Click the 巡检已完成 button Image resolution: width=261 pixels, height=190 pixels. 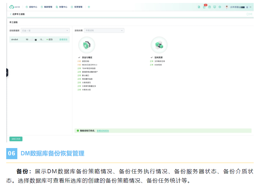[16, 139]
